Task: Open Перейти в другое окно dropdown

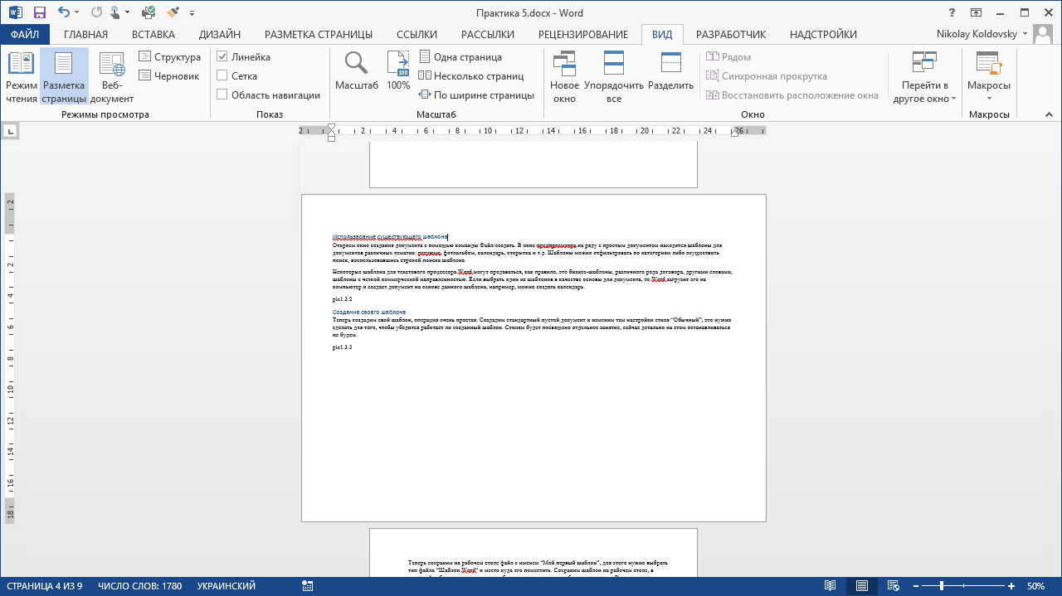Action: pos(924,77)
